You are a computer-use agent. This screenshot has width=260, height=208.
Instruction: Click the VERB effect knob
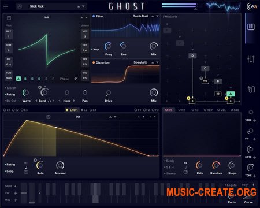pos(251,112)
